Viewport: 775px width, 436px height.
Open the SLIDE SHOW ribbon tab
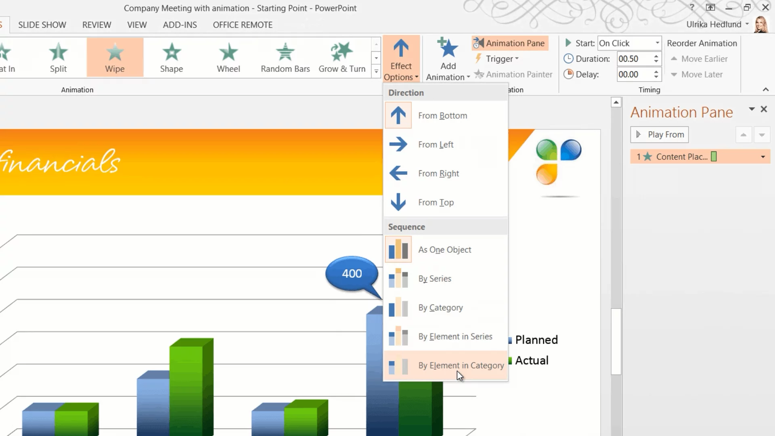tap(42, 25)
